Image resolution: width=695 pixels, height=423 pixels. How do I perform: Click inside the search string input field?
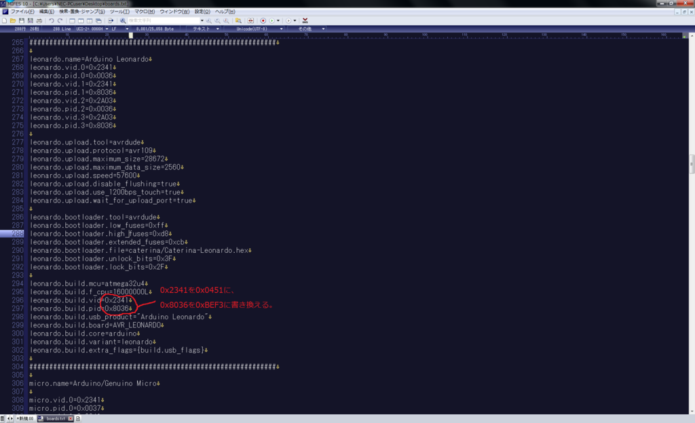tap(164, 20)
